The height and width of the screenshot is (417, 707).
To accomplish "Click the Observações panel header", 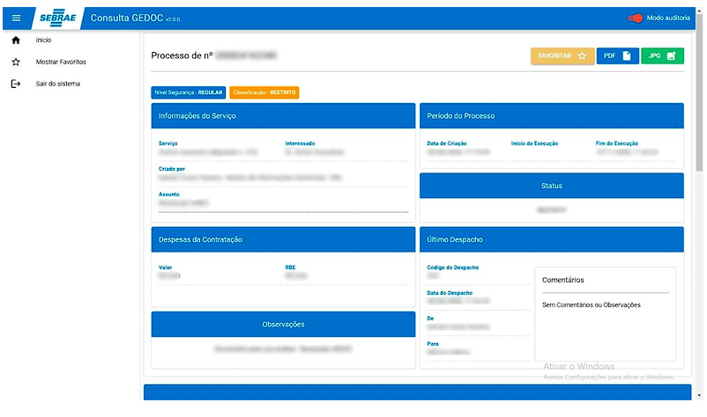I will [x=283, y=325].
